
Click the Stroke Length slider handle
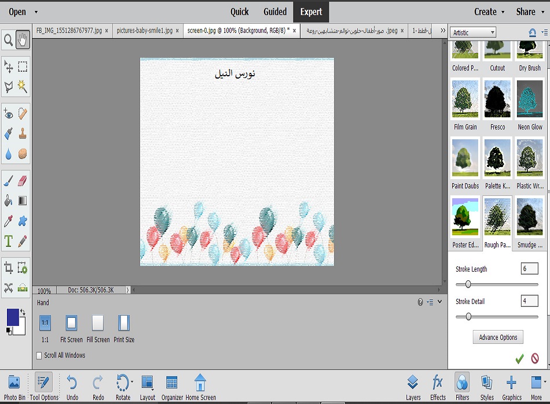(468, 284)
